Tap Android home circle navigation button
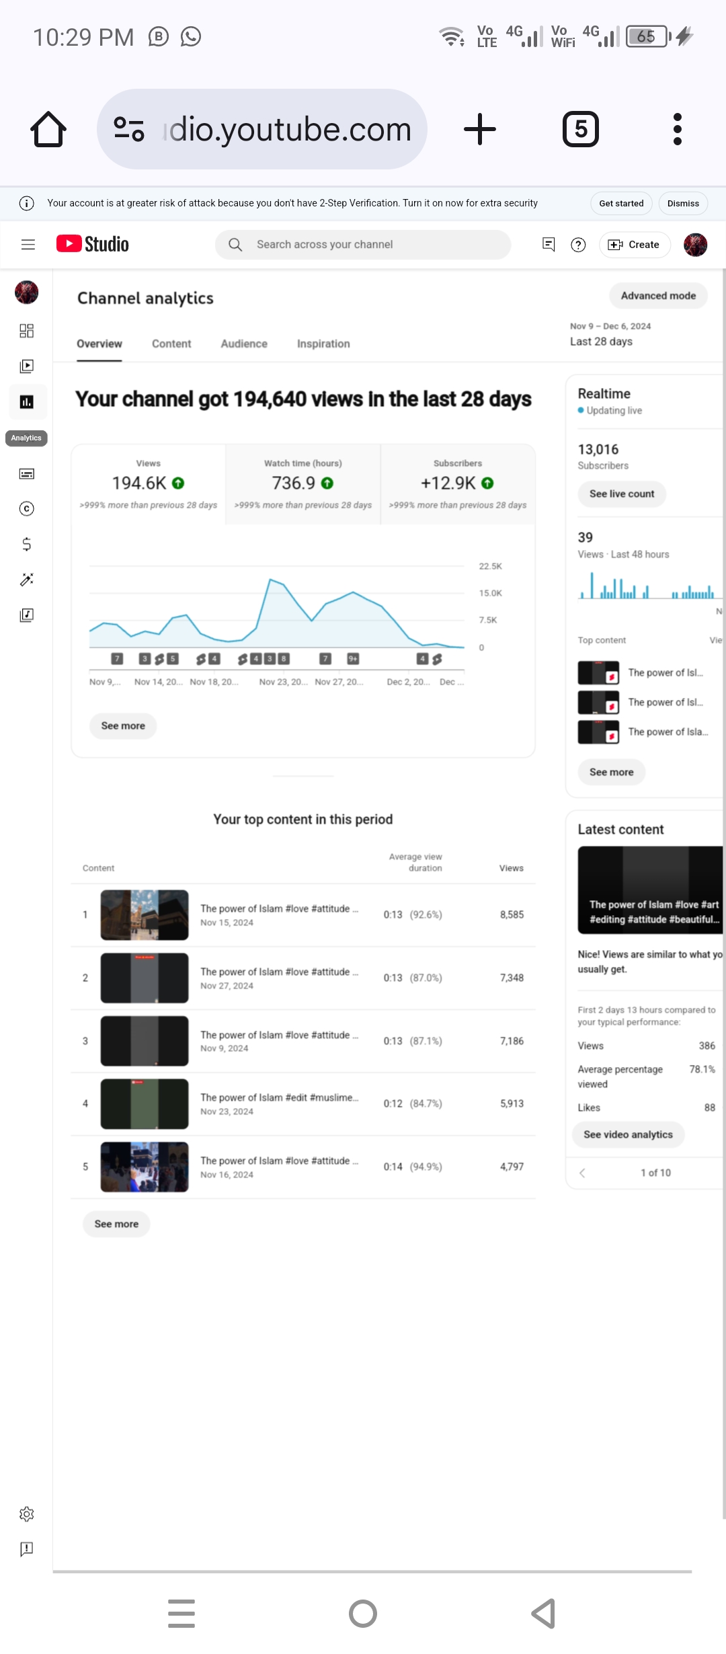 coord(363,1614)
